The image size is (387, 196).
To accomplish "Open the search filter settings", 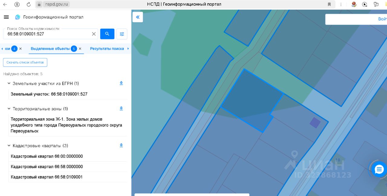I will click(x=122, y=34).
